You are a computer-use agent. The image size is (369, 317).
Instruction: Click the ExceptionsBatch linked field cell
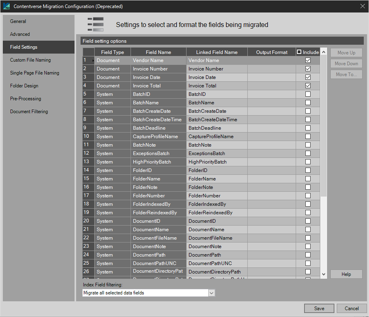coord(217,153)
